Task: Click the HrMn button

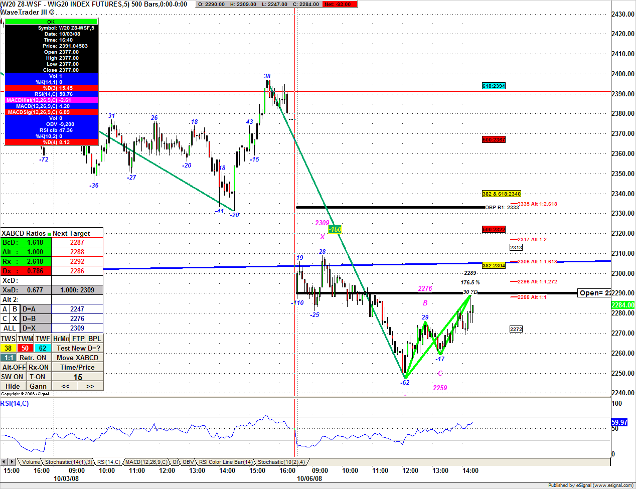Action: 61,339
